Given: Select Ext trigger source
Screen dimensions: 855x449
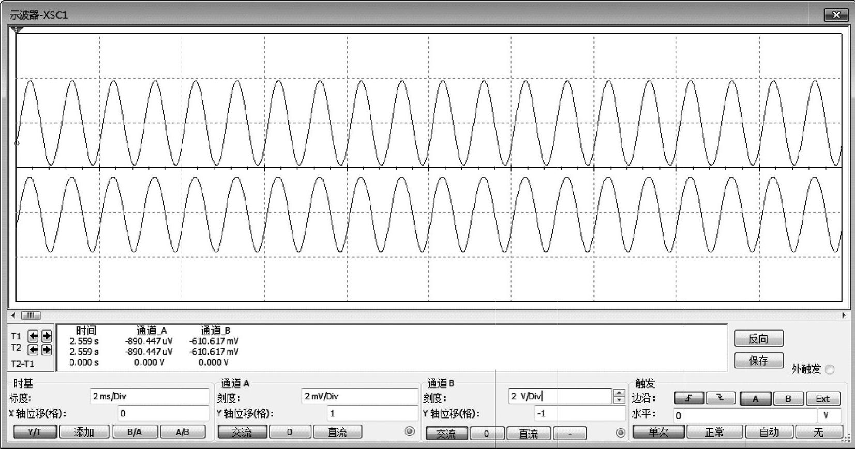Looking at the screenshot, I should (x=823, y=398).
